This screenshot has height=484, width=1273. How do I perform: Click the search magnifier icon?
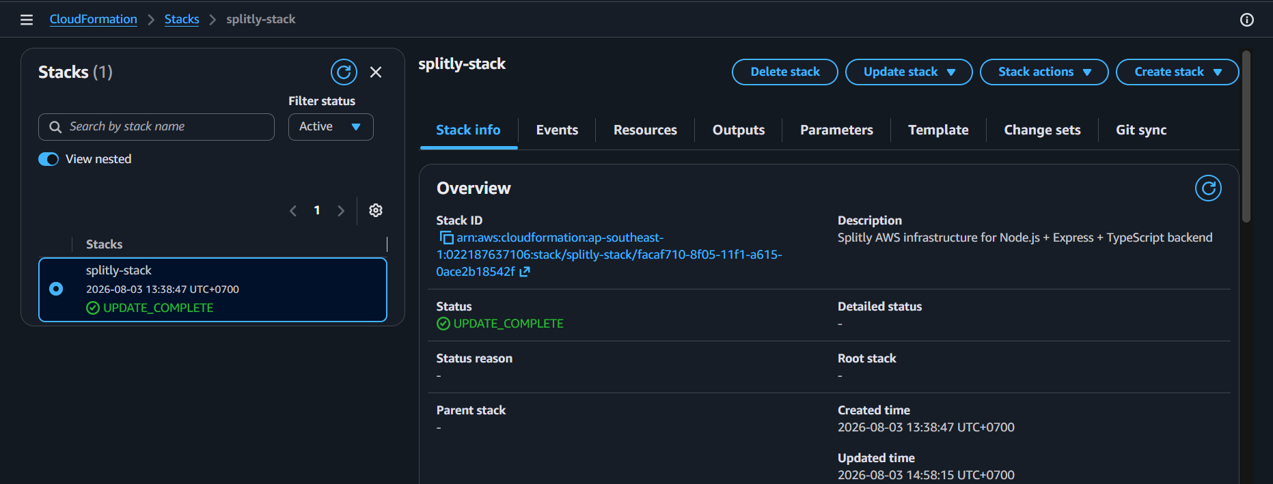click(x=55, y=127)
